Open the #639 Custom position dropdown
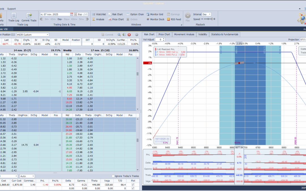306x191 pixels. [x=33, y=35]
